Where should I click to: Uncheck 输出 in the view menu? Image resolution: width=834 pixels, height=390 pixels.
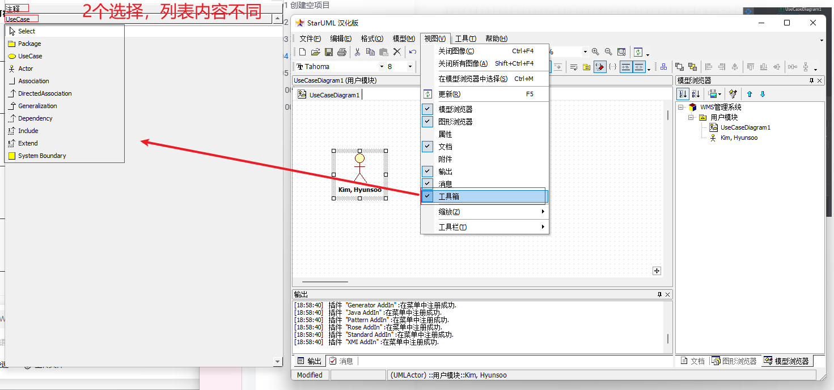tap(484, 172)
